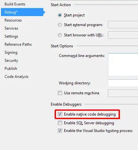
Task: Focus the Working directory field
Action: 123,83
